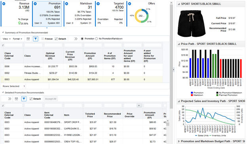Click the splitter collapse arrow beside right pane
This screenshot has height=144, width=247.
(x=174, y=70)
